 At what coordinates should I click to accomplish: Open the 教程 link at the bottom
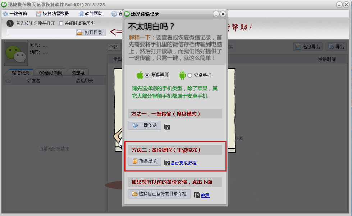205,196
